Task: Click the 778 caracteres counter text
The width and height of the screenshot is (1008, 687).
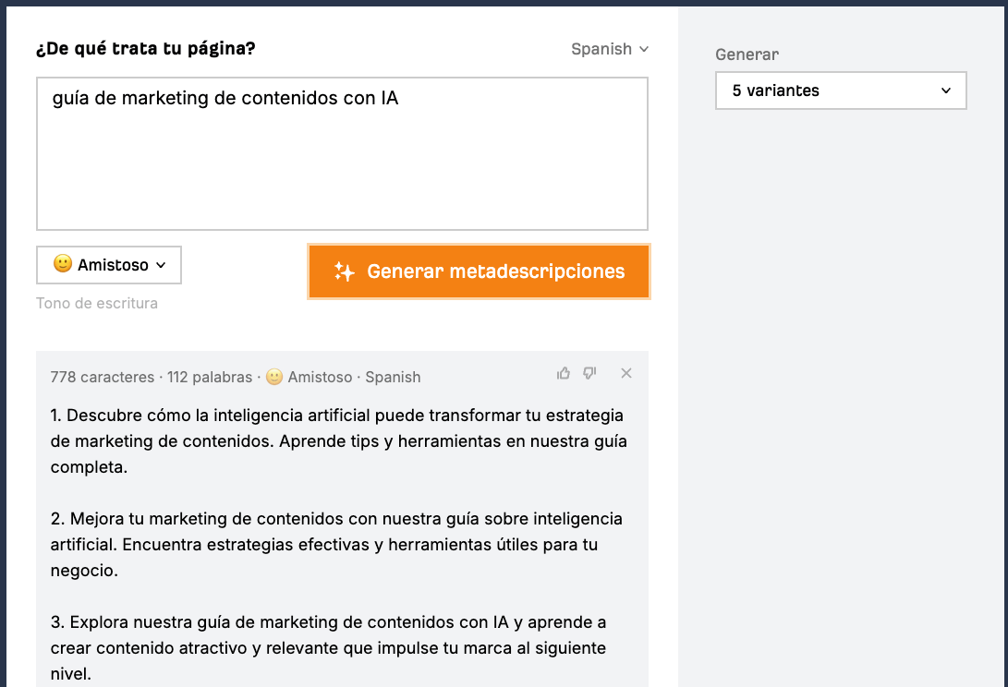Action: 100,377
